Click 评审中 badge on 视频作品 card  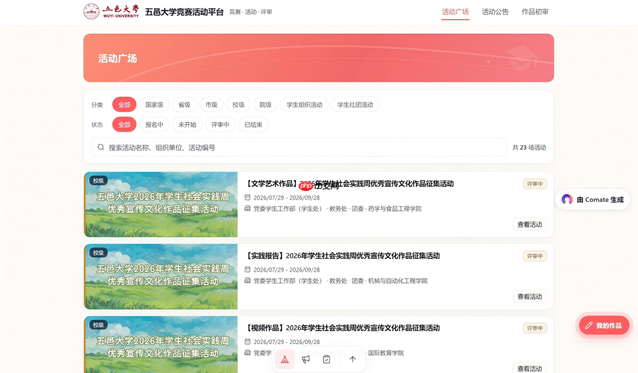(x=534, y=328)
